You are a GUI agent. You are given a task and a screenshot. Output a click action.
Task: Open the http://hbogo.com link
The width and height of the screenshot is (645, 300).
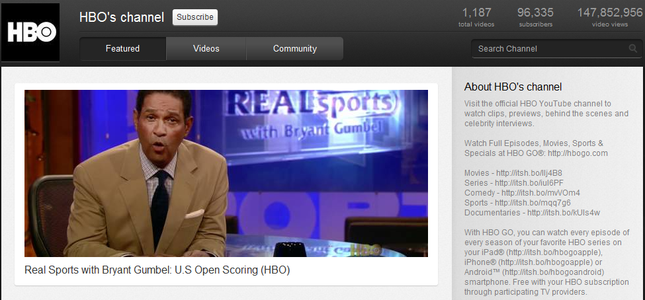tap(578, 153)
